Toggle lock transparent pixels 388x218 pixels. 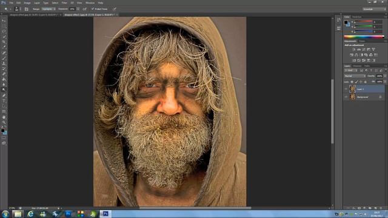point(352,82)
